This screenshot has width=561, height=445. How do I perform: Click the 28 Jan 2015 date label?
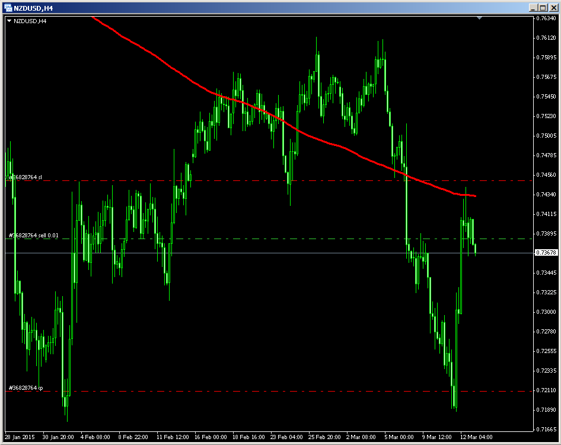click(20, 437)
